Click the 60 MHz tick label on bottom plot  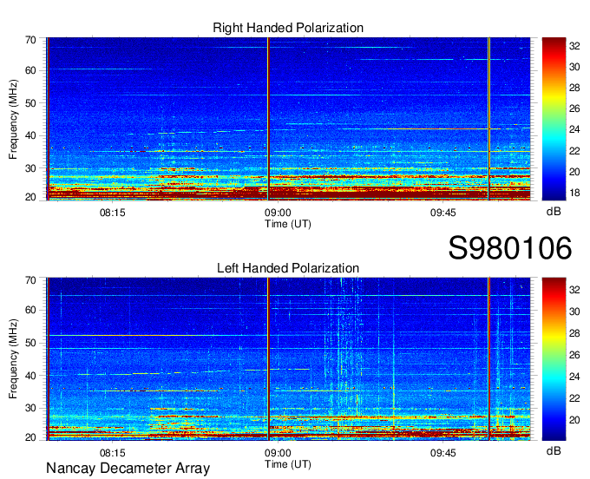click(x=30, y=310)
